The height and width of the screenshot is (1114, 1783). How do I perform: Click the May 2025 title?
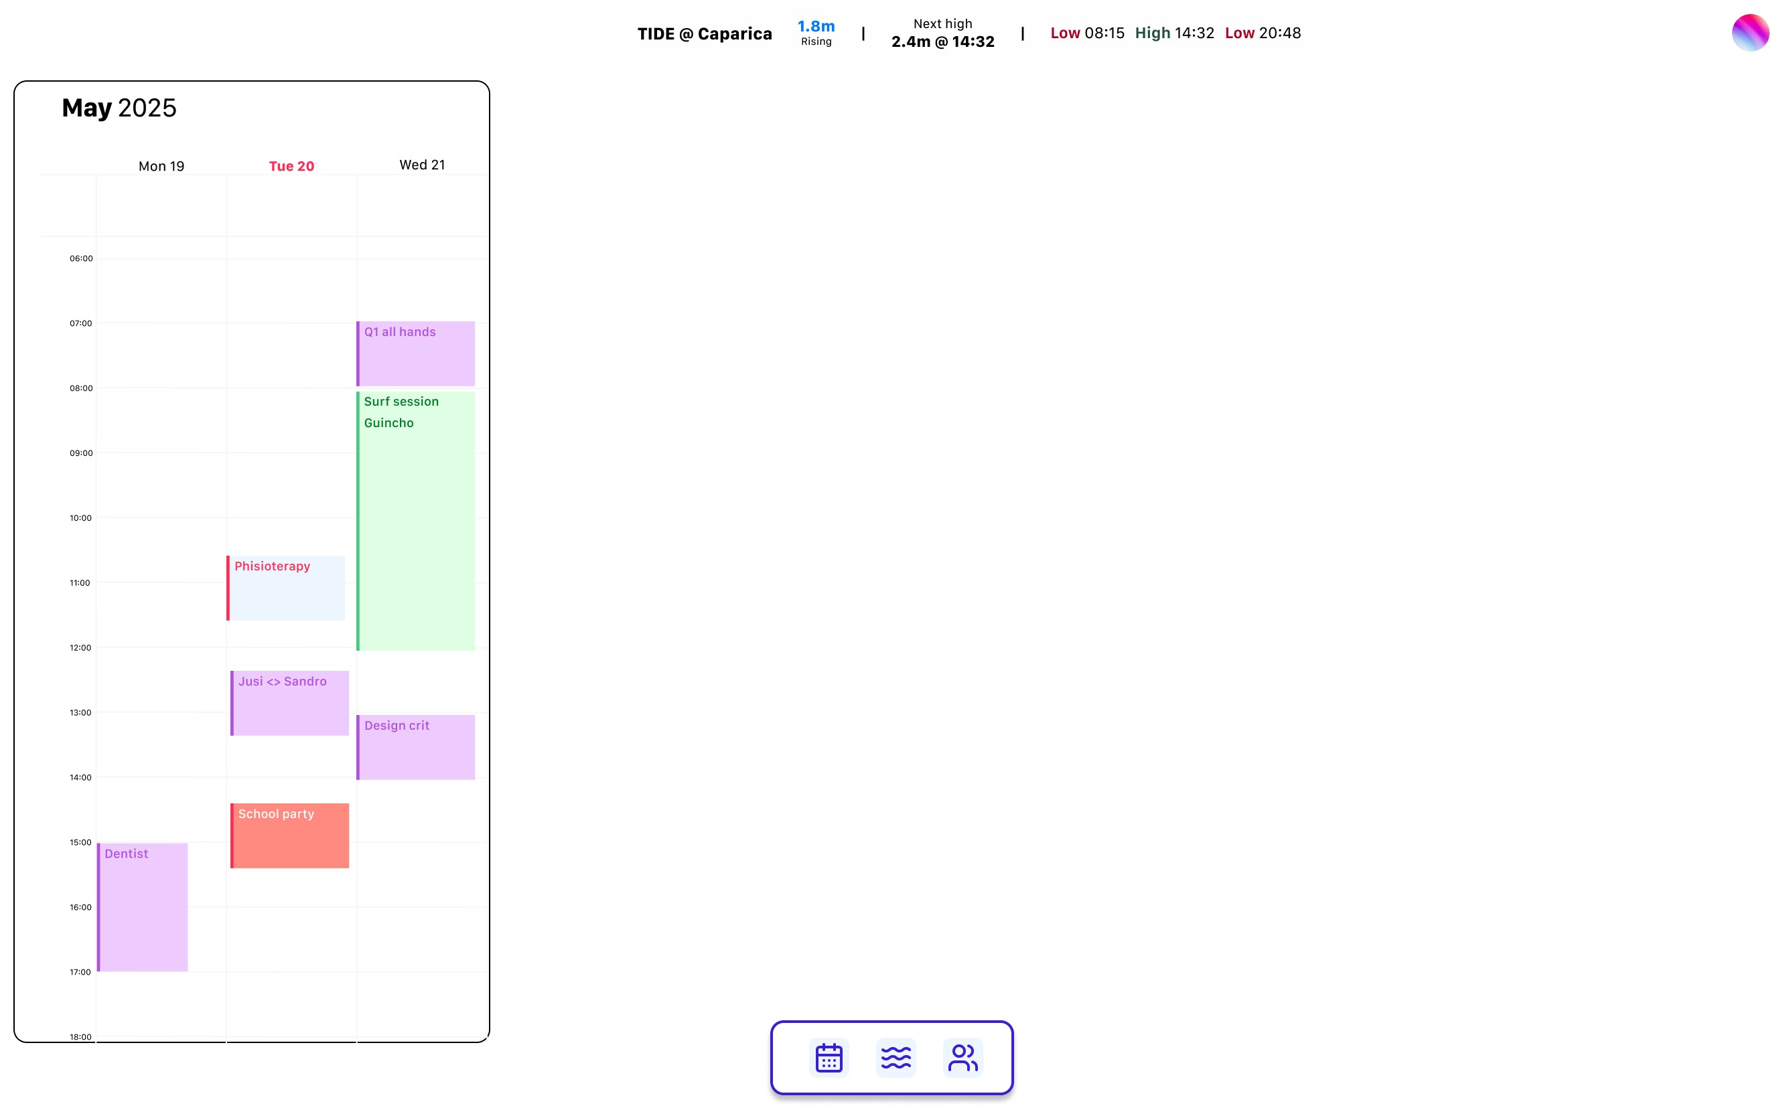tap(119, 108)
